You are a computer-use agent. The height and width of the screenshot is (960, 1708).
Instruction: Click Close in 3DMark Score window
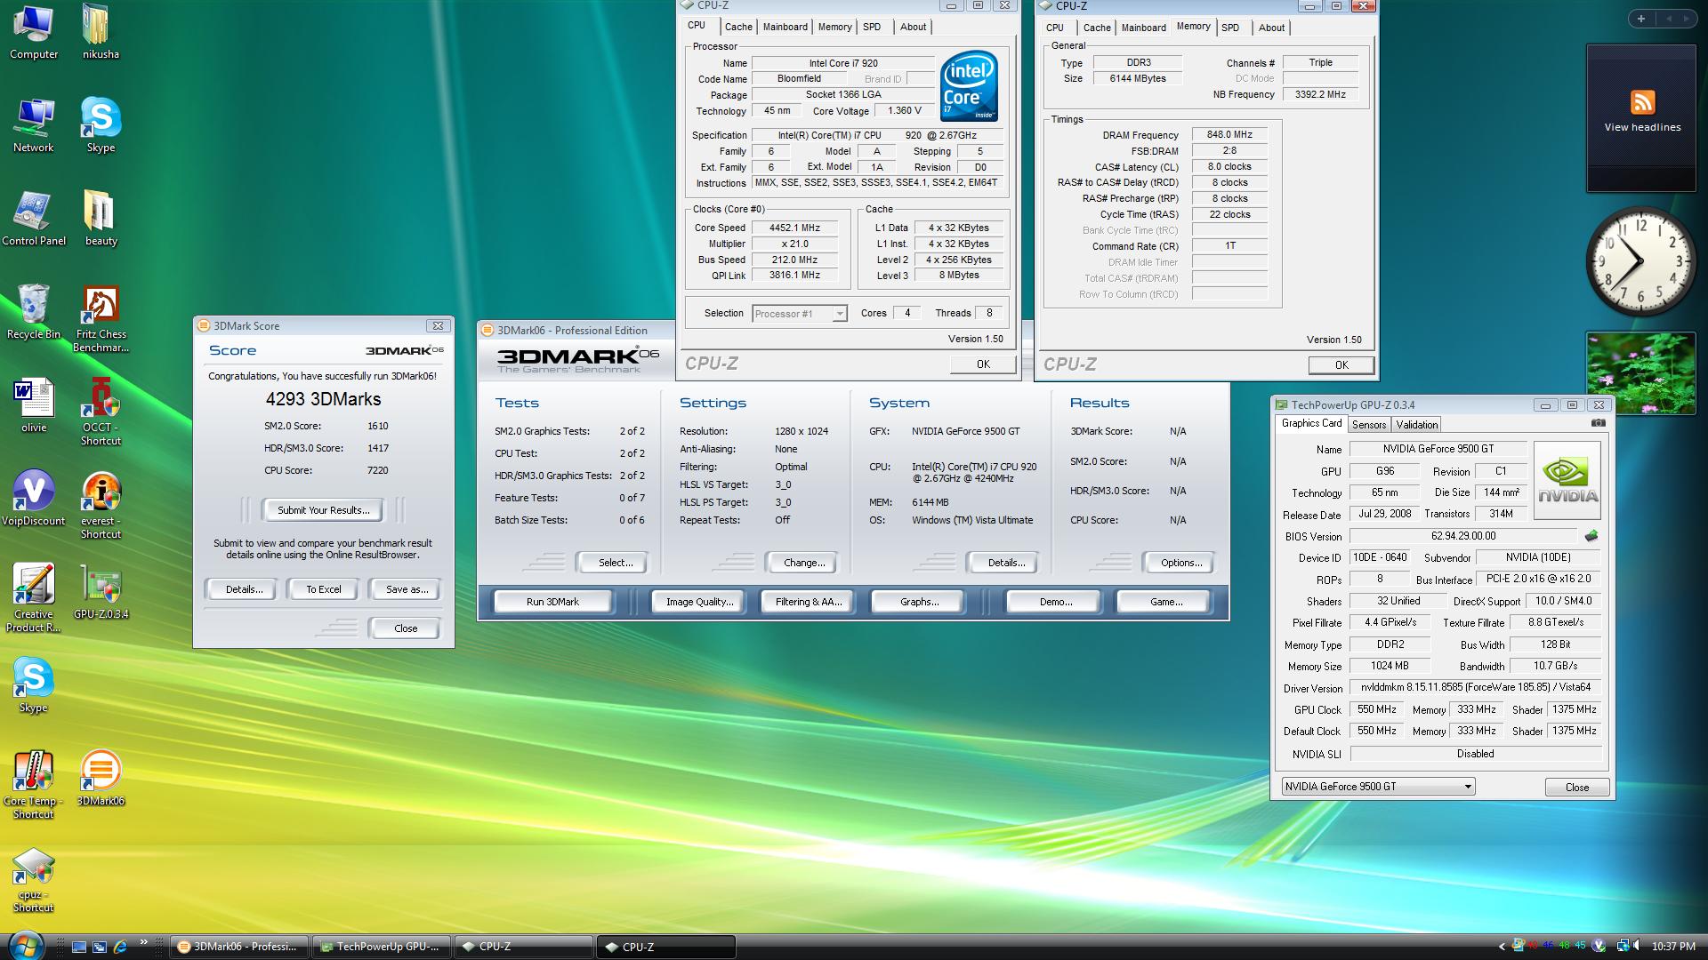[406, 628]
